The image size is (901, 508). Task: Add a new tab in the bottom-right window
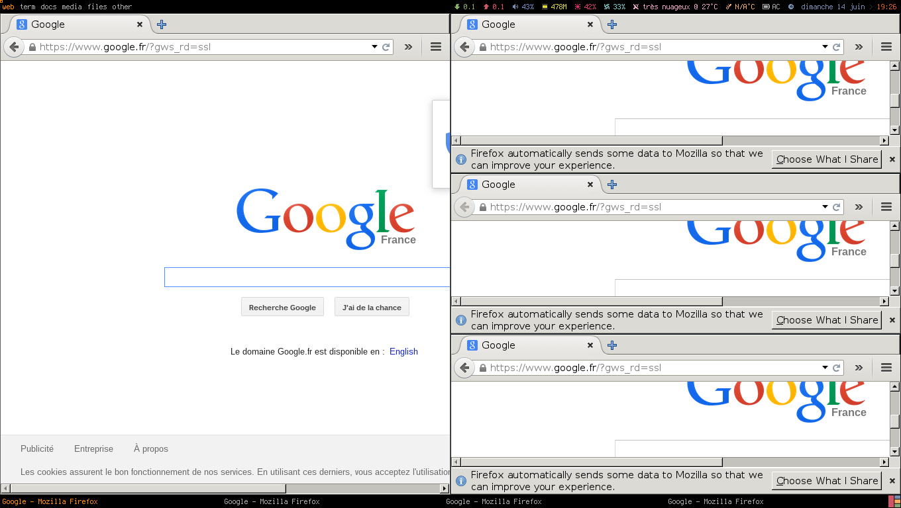(612, 345)
